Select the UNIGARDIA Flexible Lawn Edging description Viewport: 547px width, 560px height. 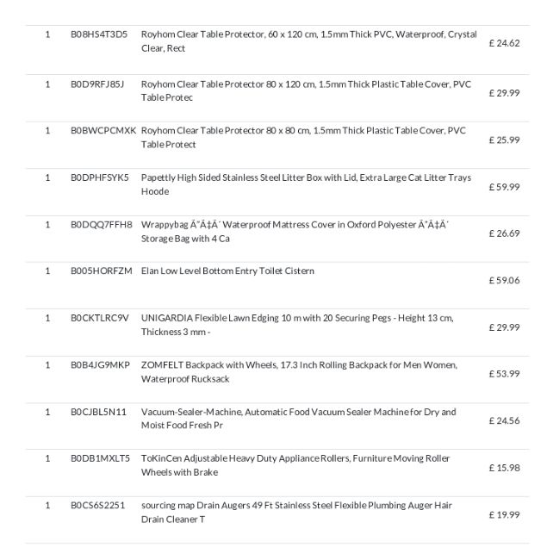coord(297,325)
